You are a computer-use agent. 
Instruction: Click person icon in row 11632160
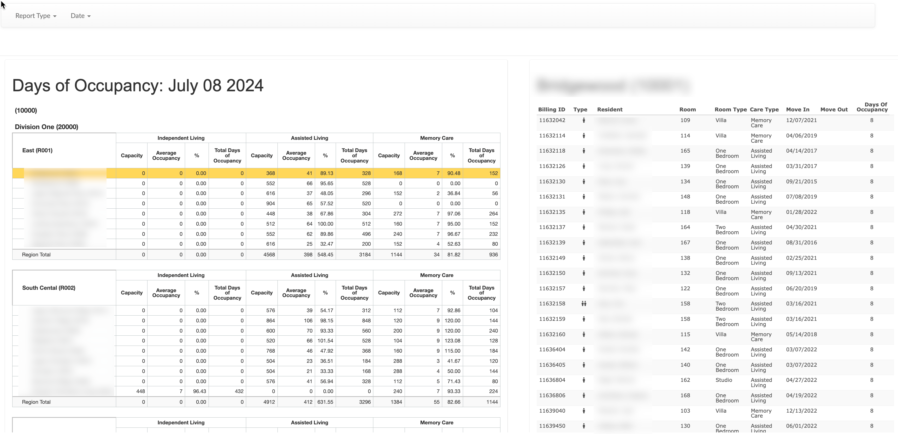(x=583, y=334)
